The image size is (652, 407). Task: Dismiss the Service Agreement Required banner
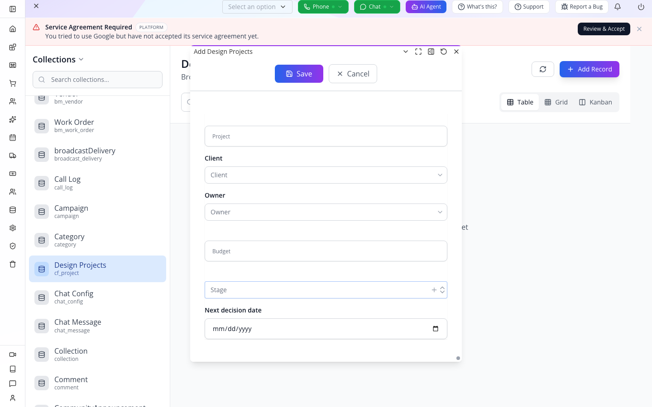coord(639,29)
